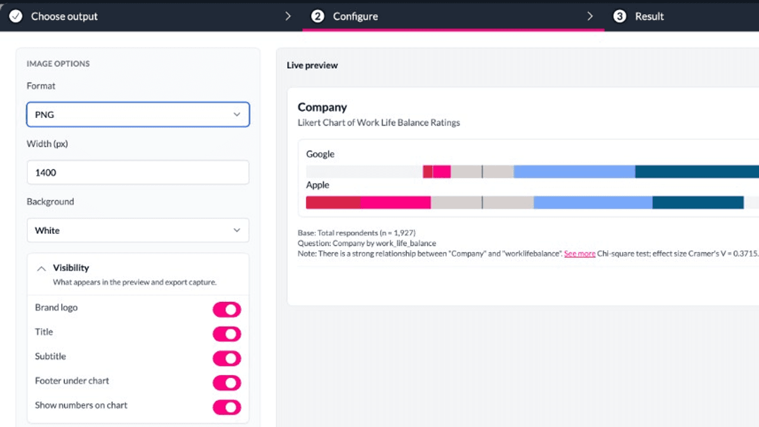Click Apple's red bar segment
Image resolution: width=759 pixels, height=427 pixels.
click(333, 202)
